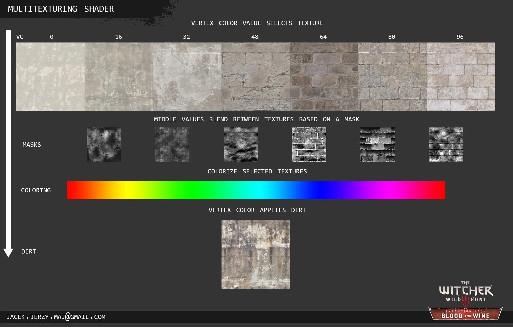The width and height of the screenshot is (513, 327).
Task: Click the second dark blotchy mask thumbnail
Action: (x=172, y=145)
